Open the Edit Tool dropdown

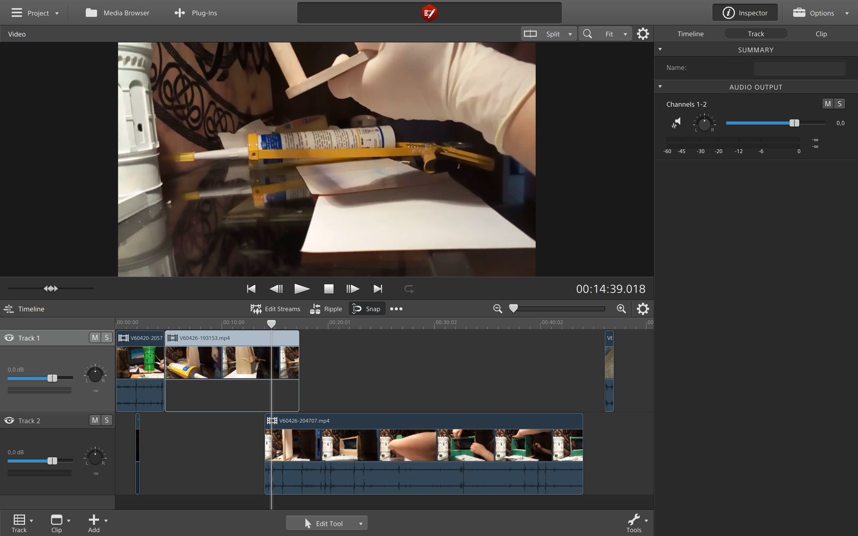(327, 523)
